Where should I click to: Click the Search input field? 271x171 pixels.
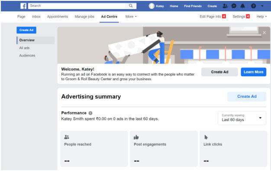pos(77,6)
